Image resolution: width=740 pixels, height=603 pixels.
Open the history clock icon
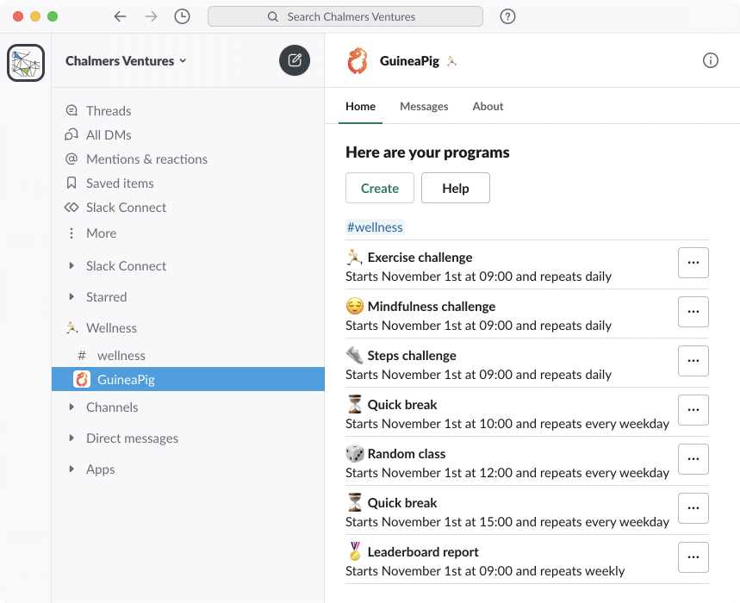coord(182,16)
